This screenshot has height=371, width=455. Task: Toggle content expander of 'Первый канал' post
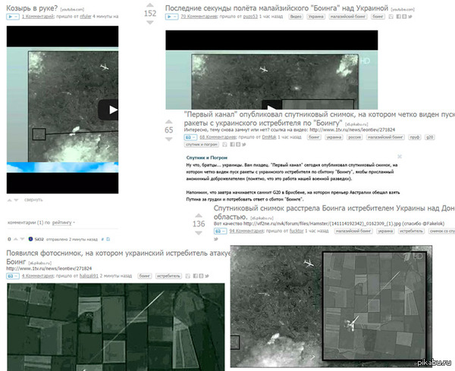190,137
